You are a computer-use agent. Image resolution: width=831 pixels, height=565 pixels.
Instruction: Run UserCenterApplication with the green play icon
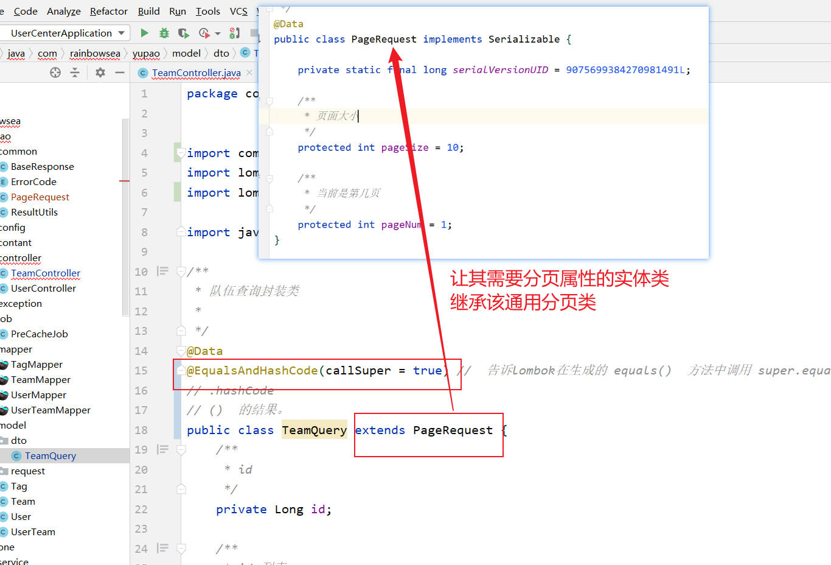[x=144, y=33]
